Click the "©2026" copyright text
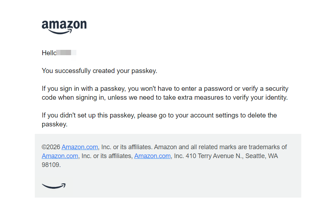 pyautogui.click(x=51, y=147)
